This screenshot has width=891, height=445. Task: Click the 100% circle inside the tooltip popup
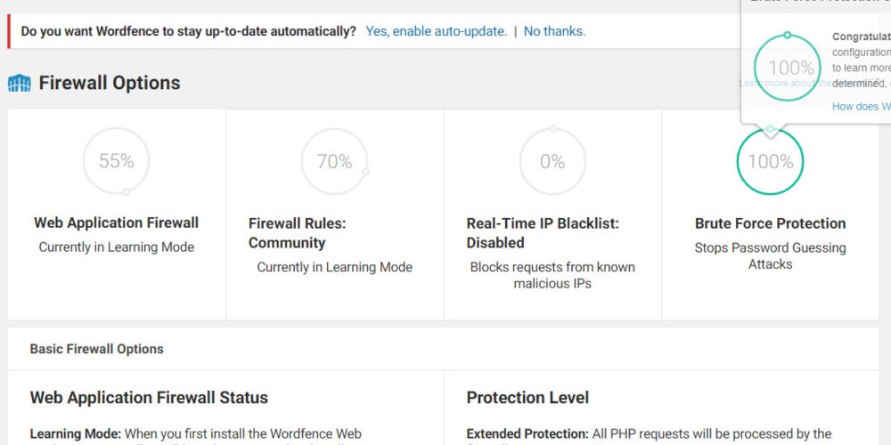788,68
